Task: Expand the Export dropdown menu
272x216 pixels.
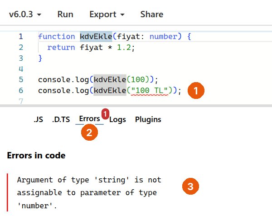Action: (107, 14)
